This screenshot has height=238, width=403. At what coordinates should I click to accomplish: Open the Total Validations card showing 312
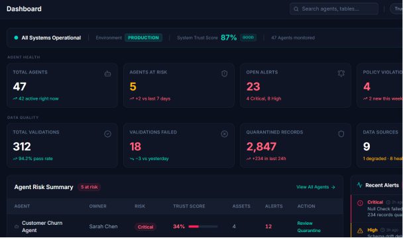[62, 145]
